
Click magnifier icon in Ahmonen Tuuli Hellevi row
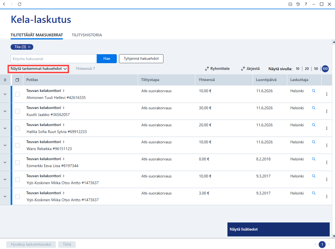click(314, 91)
